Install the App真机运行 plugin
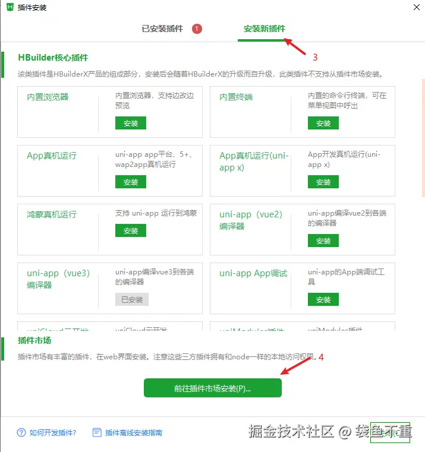This screenshot has width=425, height=452. point(131,182)
